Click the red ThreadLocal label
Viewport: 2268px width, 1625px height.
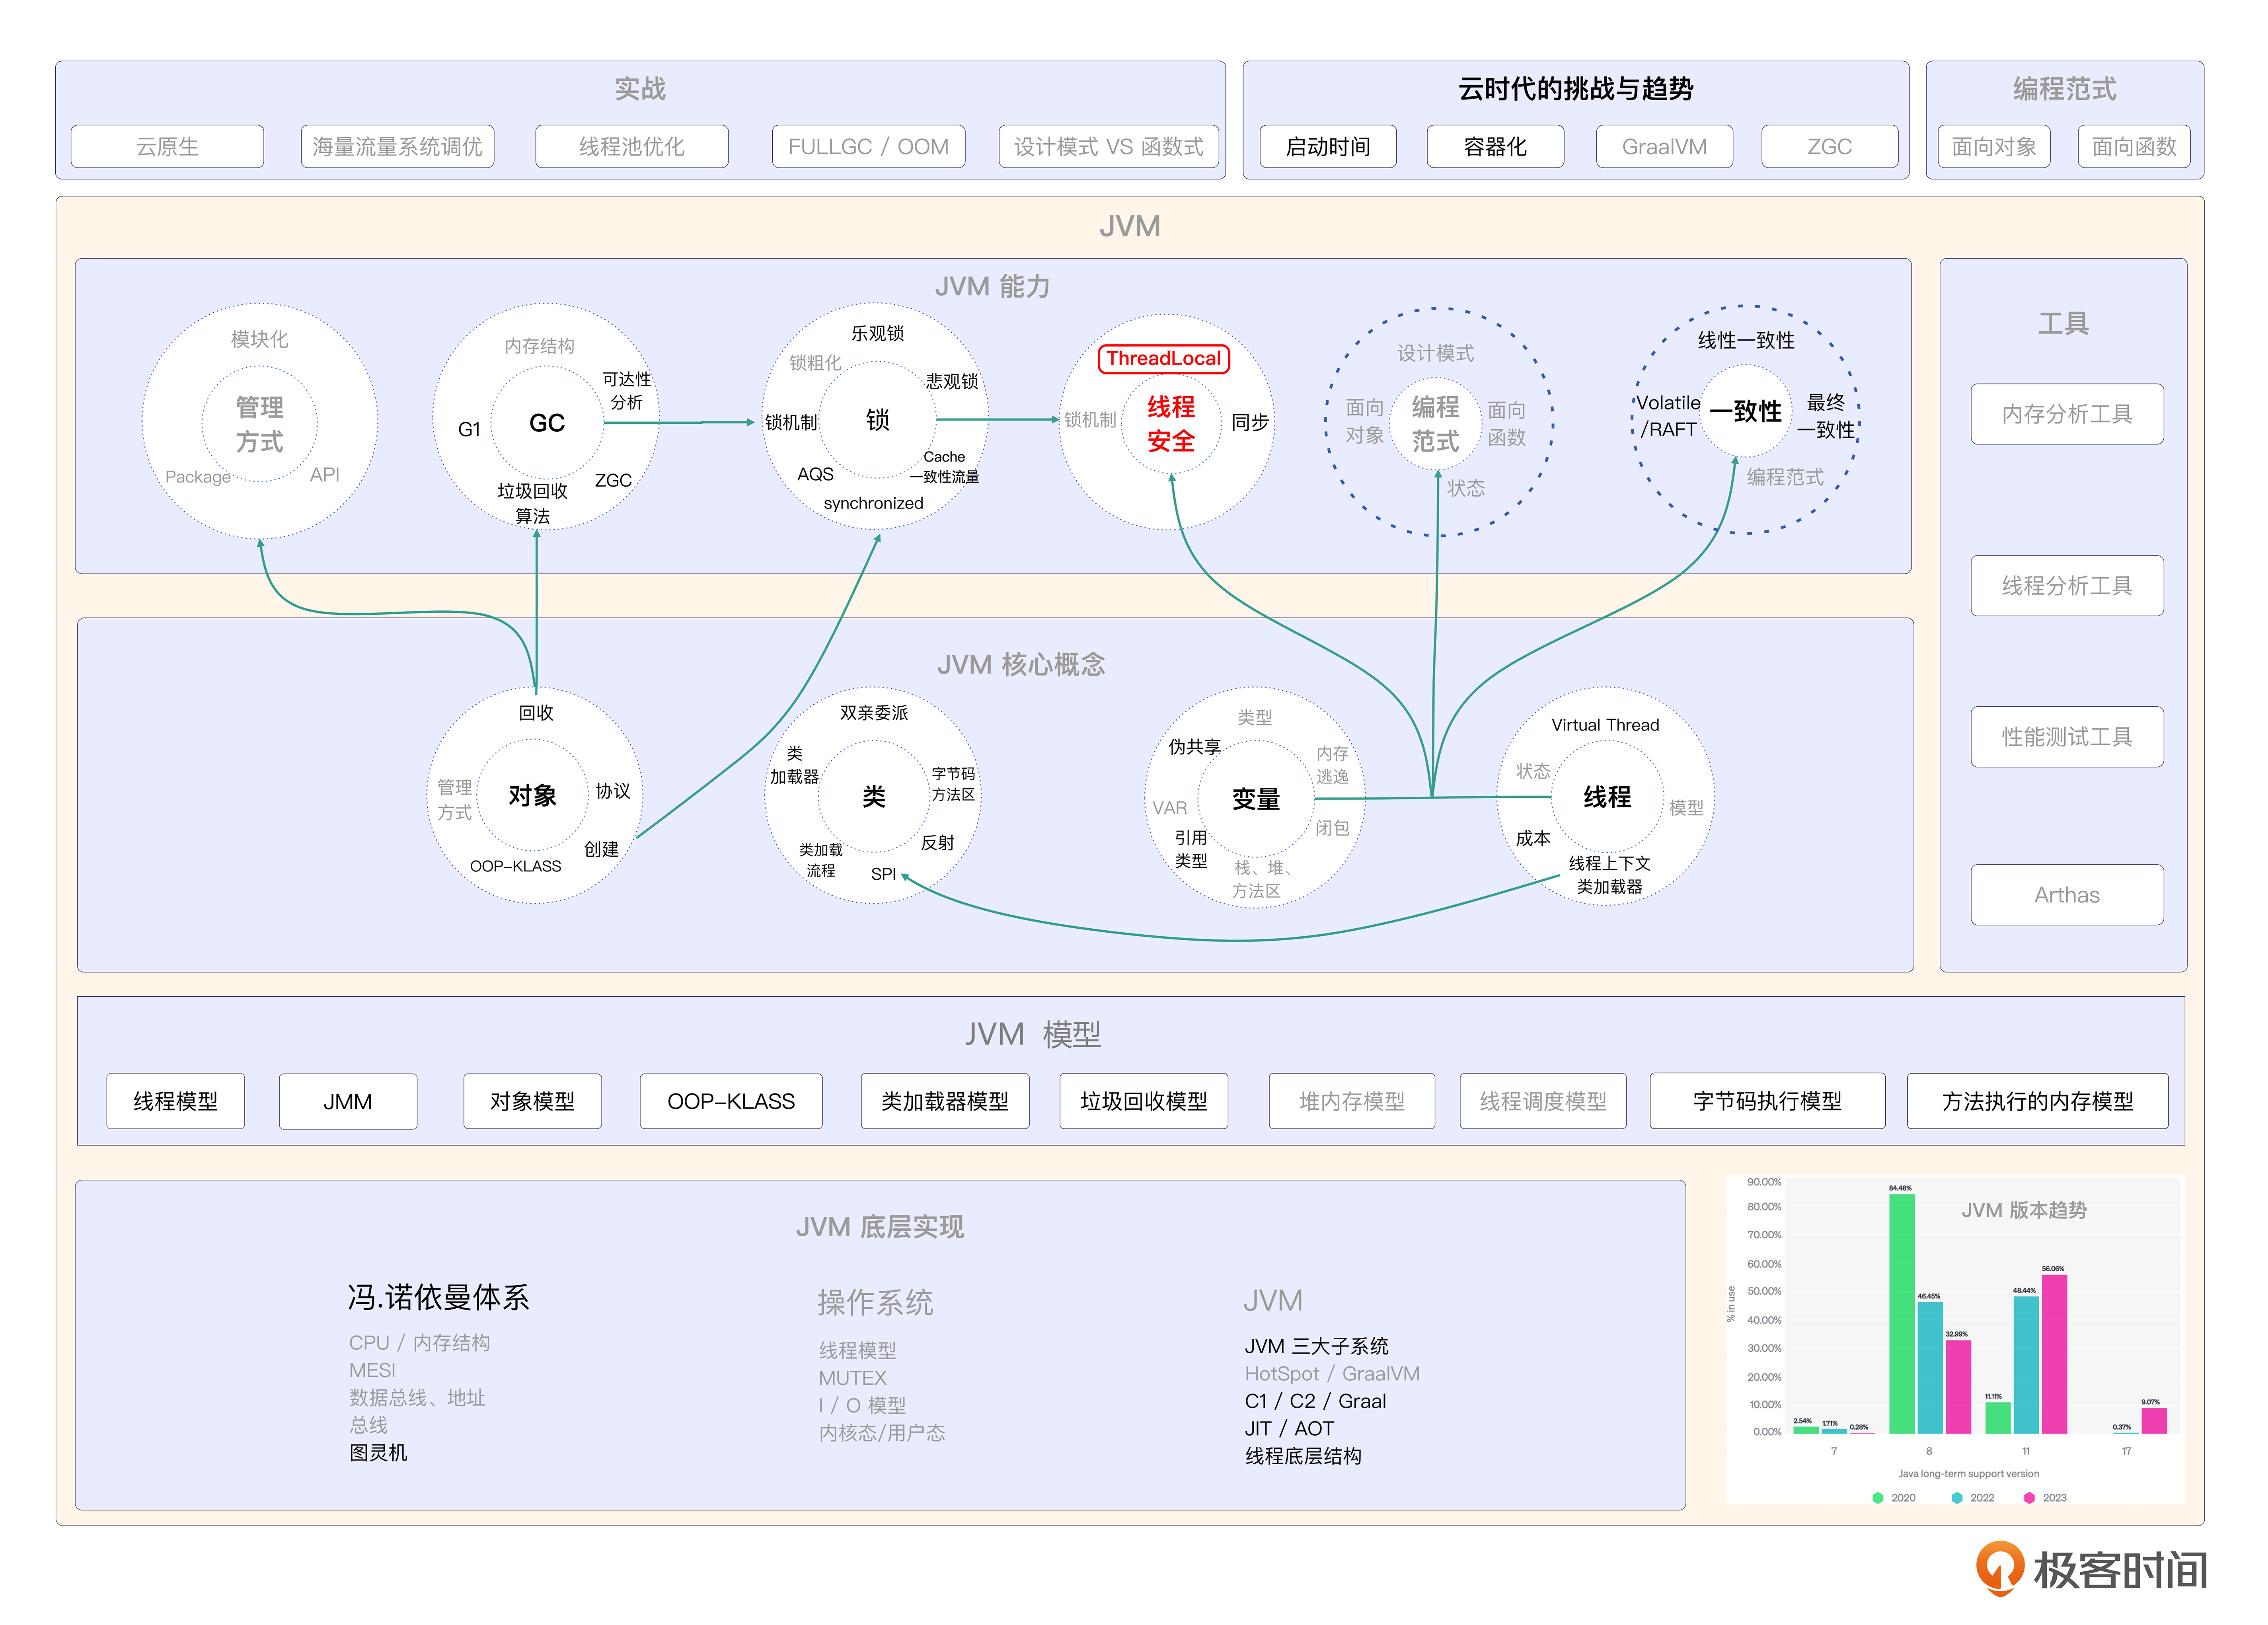point(1163,358)
